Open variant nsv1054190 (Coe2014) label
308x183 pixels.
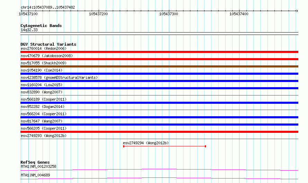click(x=42, y=70)
